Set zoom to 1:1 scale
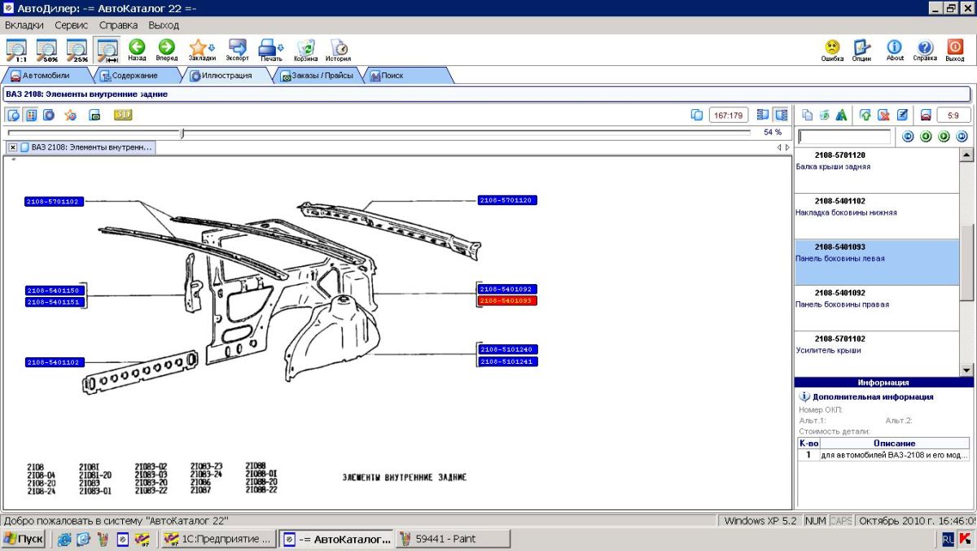This screenshot has height=551, width=977. pos(16,50)
